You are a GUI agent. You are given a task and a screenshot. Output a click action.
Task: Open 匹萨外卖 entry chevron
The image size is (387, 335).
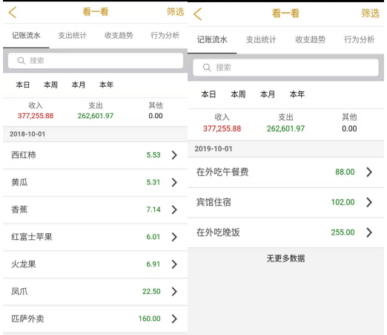coord(174,319)
